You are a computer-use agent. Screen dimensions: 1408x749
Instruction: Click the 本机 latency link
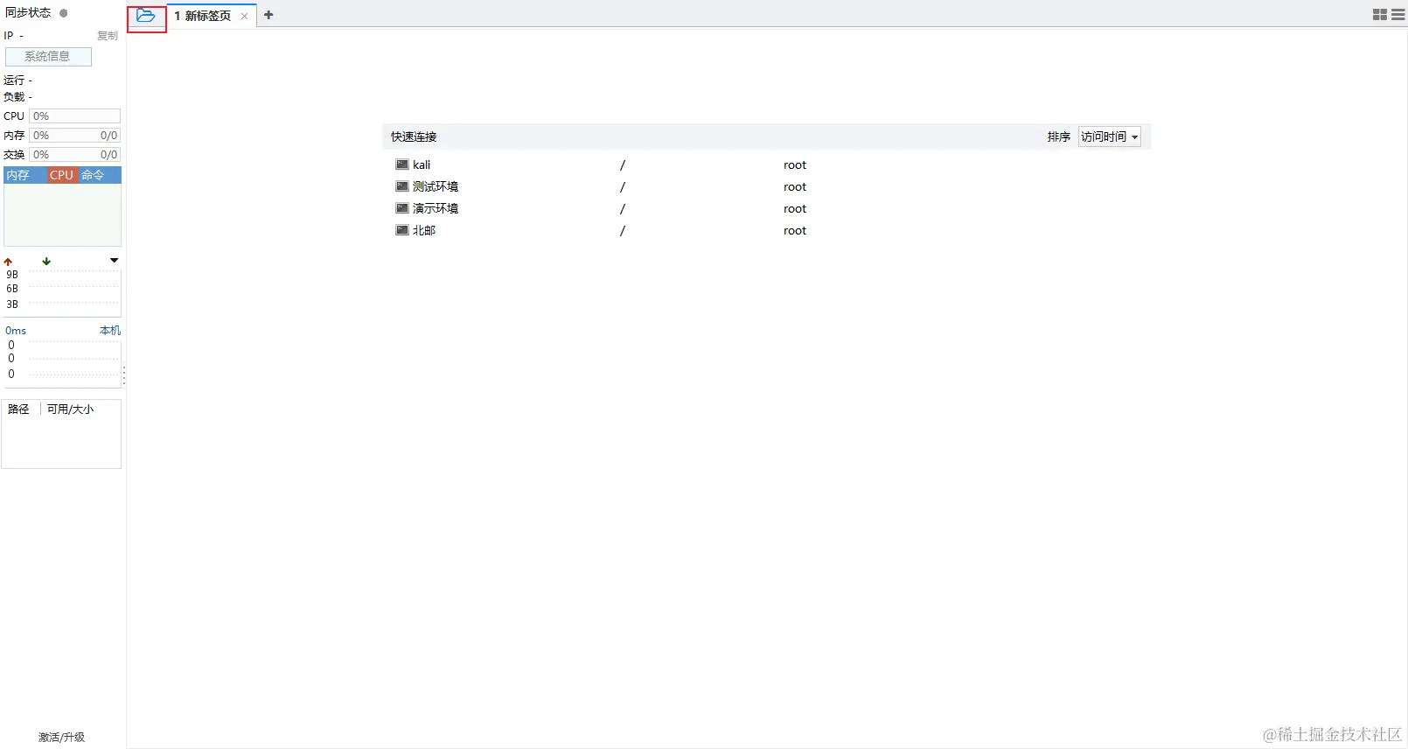click(110, 331)
